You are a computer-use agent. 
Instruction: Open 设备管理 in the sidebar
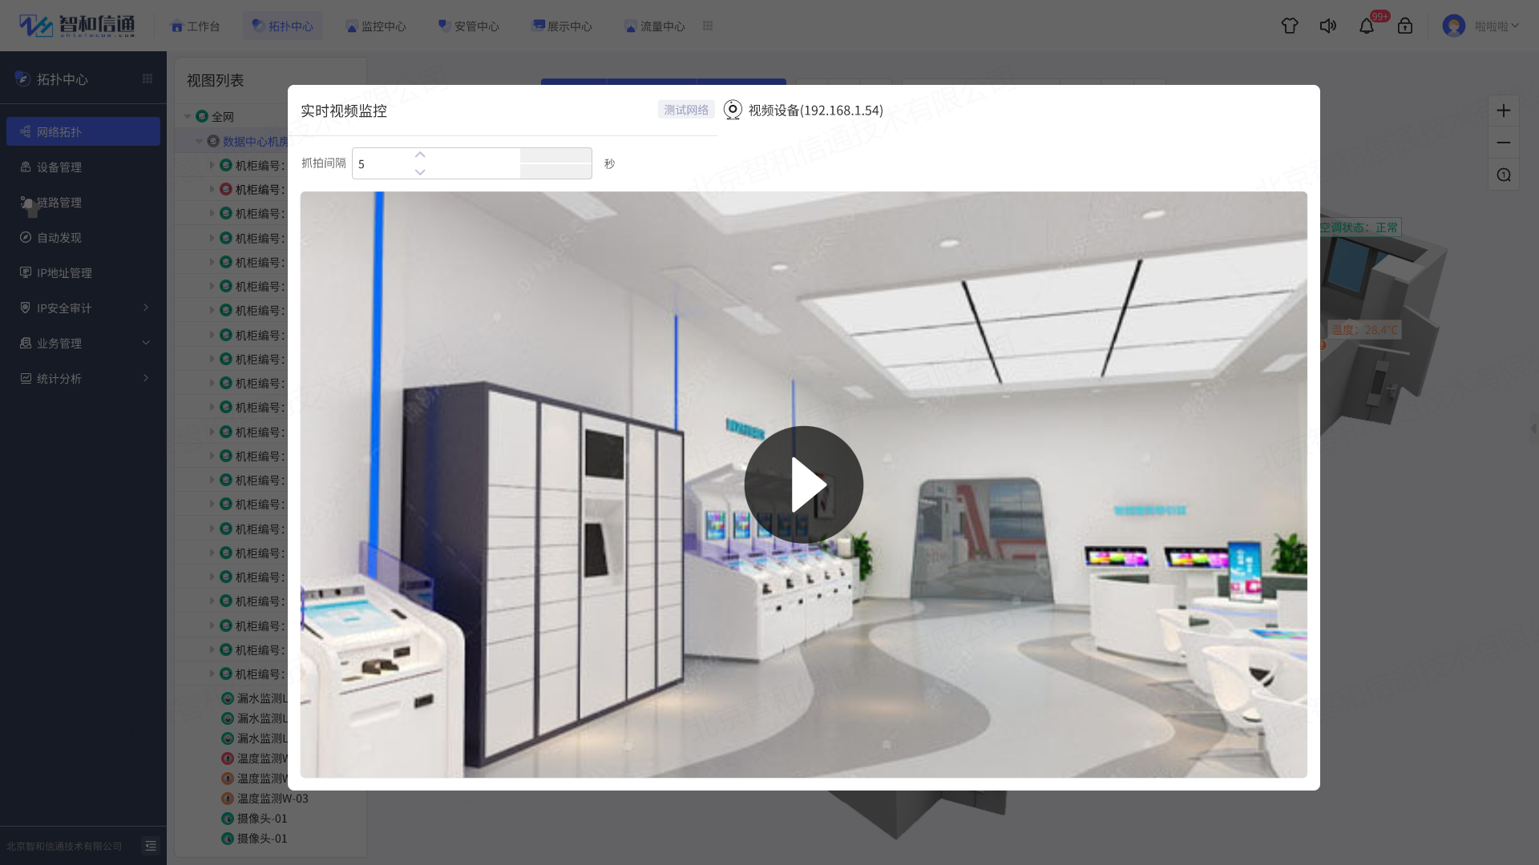(59, 167)
